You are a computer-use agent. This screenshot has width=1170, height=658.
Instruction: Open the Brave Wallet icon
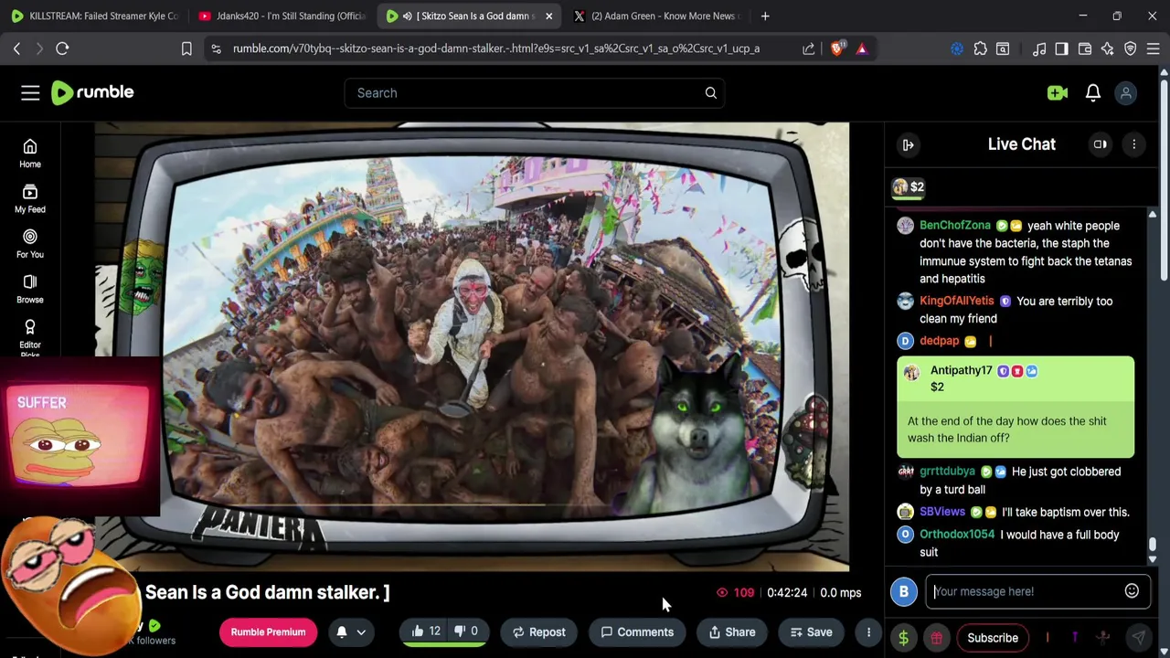point(1085,48)
